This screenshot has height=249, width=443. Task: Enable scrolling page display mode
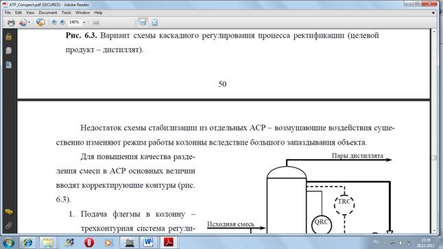[x=143, y=23]
